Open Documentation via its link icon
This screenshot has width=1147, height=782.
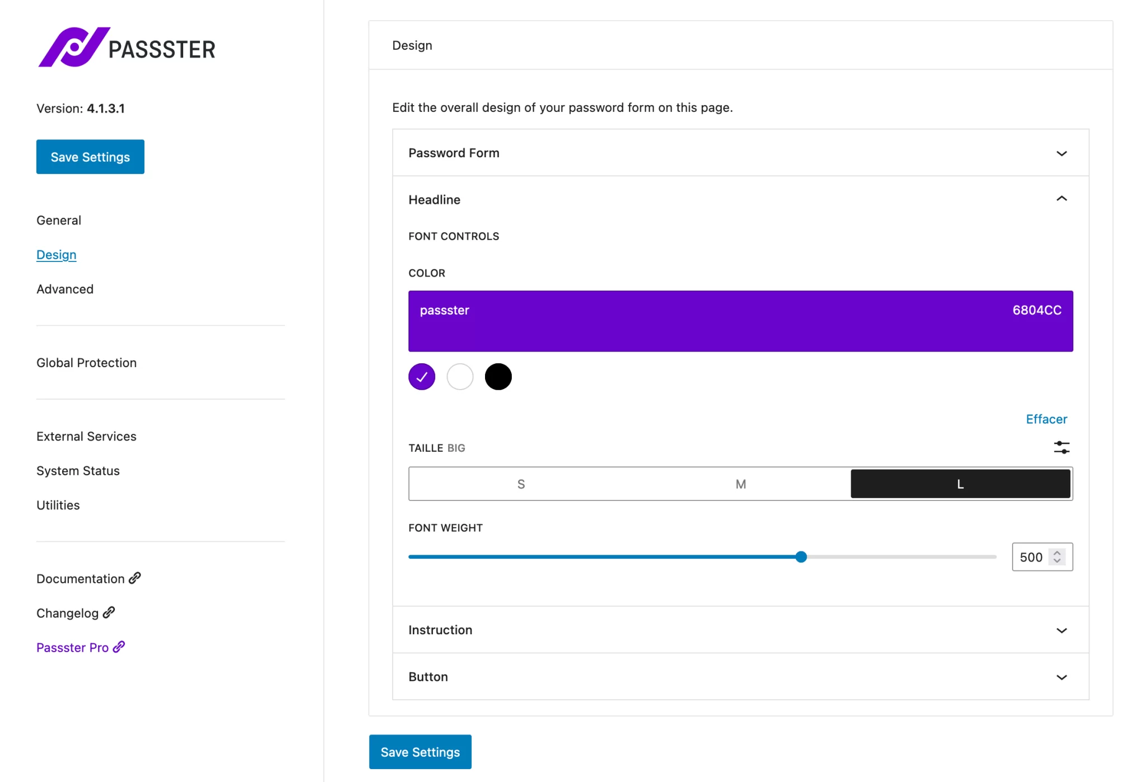[x=134, y=578]
